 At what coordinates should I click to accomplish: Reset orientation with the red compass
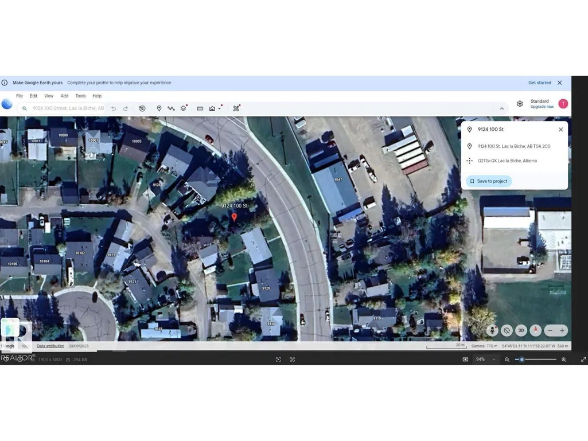tap(535, 330)
